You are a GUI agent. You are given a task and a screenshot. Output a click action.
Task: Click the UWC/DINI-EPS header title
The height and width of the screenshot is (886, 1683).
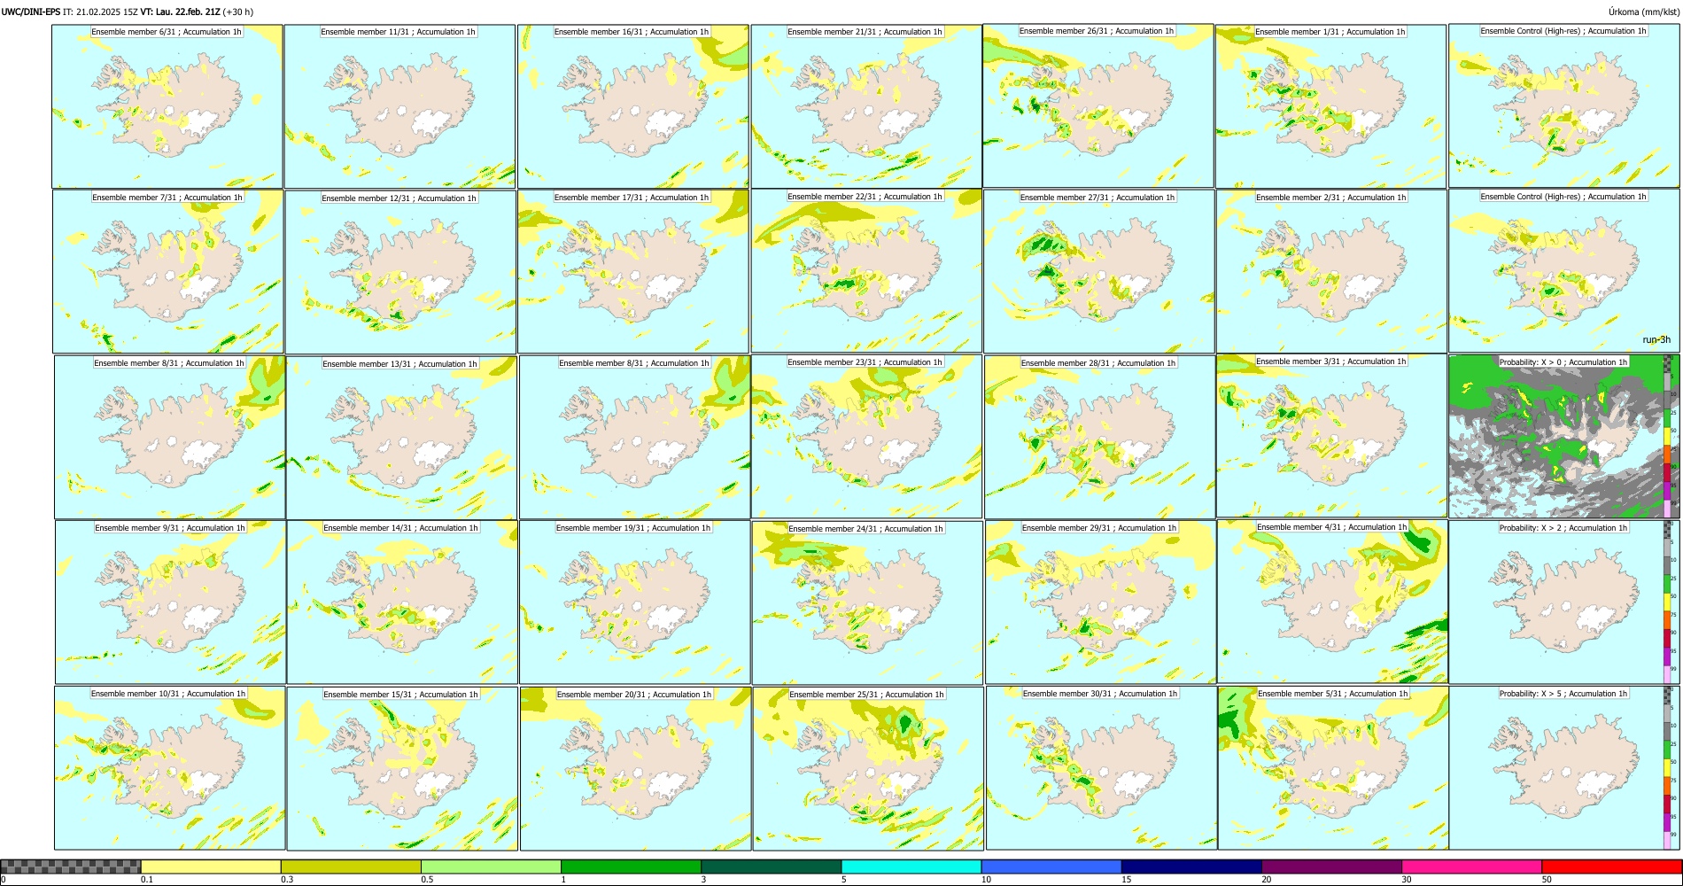click(31, 12)
